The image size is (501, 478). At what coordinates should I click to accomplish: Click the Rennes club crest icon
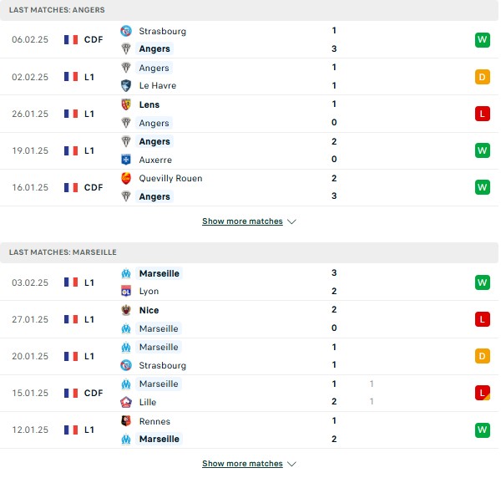(x=126, y=421)
